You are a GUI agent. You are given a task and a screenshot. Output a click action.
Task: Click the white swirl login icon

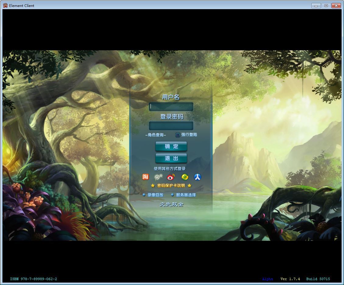point(158,177)
